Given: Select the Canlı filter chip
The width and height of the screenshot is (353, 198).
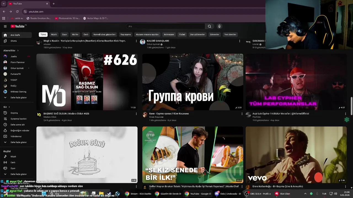Looking at the screenshot, I should (86, 35).
